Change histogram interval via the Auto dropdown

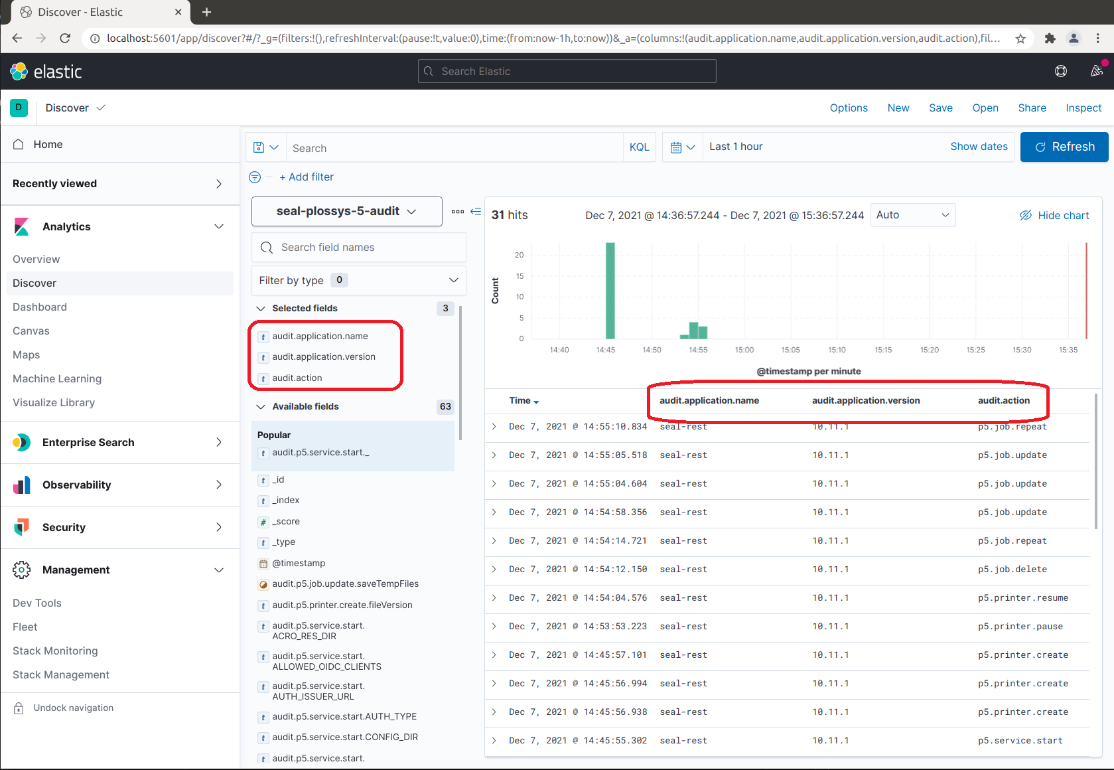912,214
